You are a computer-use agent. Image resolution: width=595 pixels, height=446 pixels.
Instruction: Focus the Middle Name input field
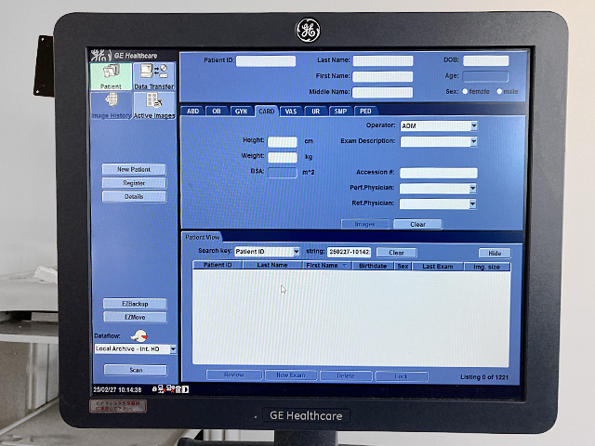tap(382, 93)
